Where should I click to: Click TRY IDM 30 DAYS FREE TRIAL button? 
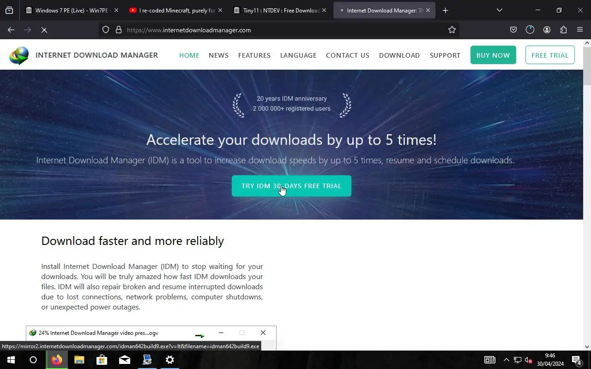(x=291, y=186)
